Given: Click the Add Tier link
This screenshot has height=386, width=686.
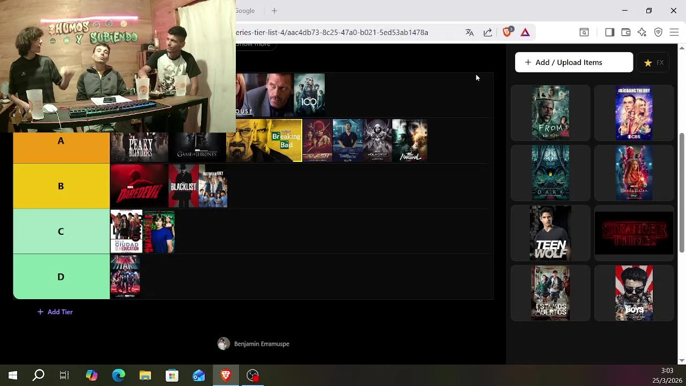Looking at the screenshot, I should (x=55, y=312).
